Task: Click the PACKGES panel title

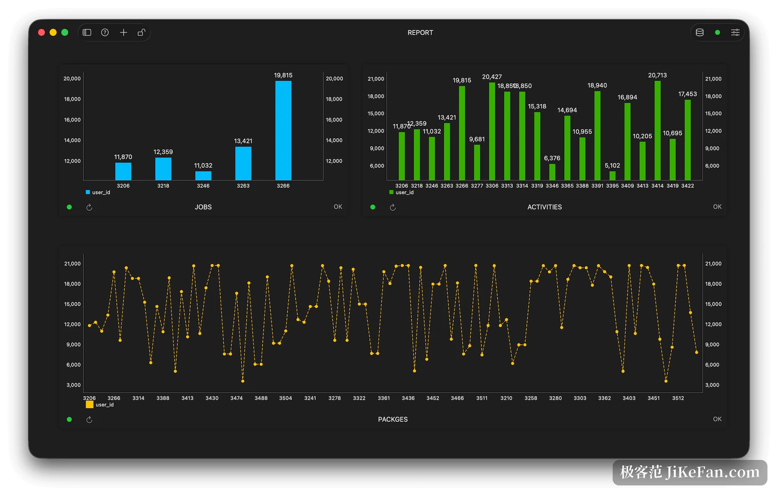Action: coord(393,419)
